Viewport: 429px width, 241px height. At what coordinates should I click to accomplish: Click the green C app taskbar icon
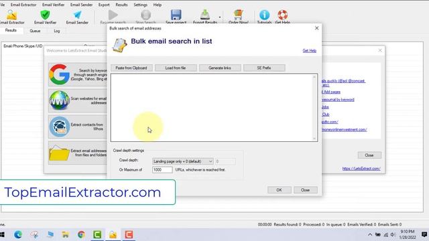tap(97, 234)
